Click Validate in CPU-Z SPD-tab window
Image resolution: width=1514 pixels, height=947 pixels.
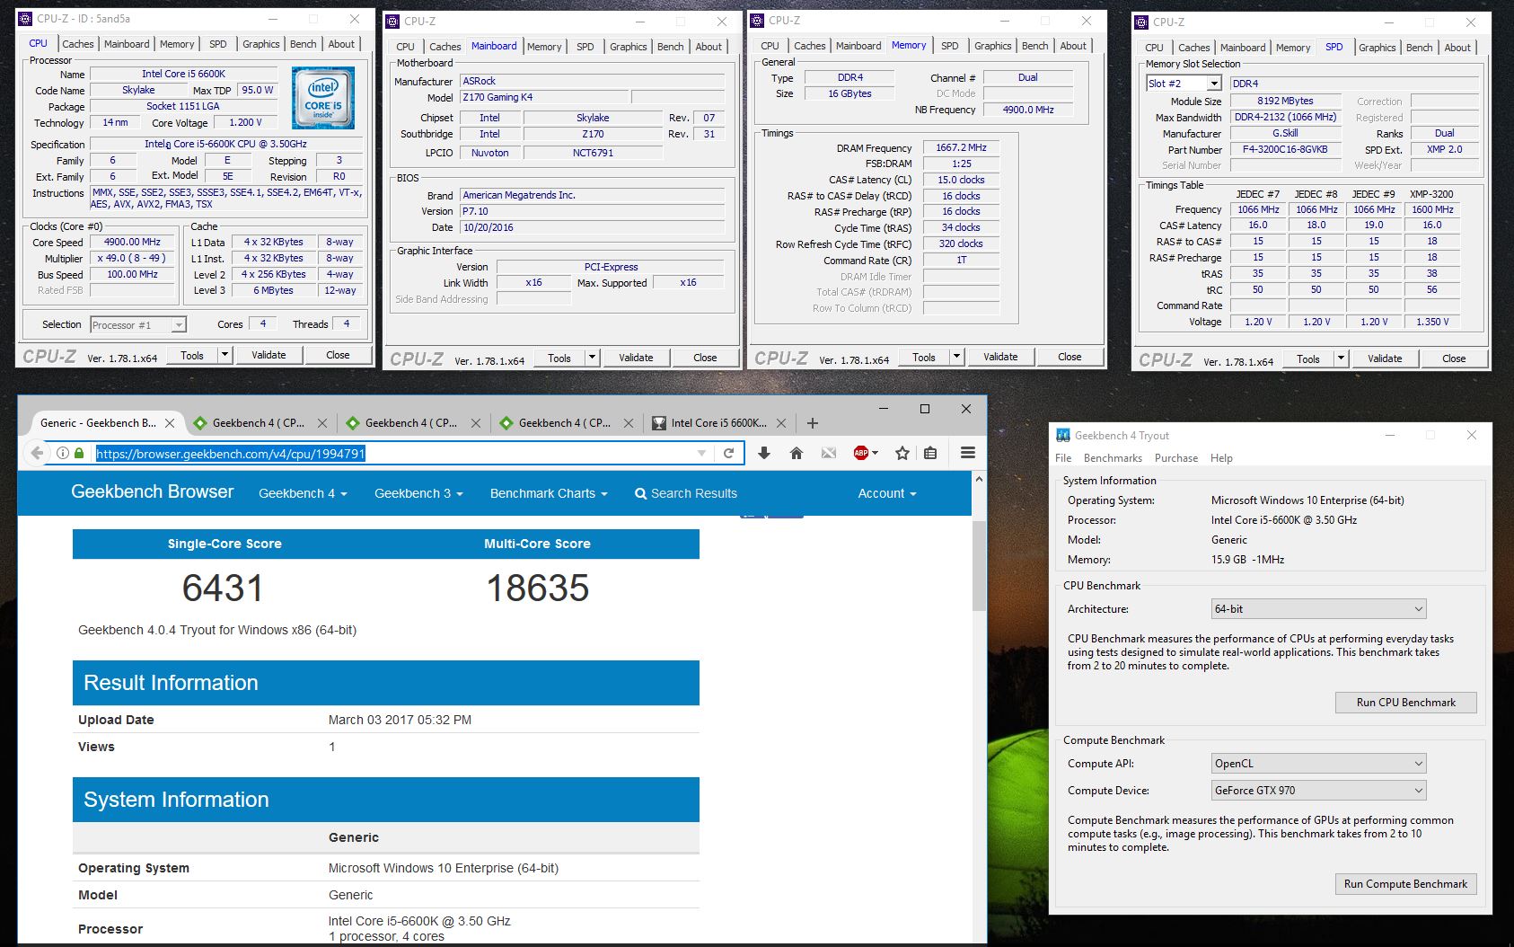1385,358
